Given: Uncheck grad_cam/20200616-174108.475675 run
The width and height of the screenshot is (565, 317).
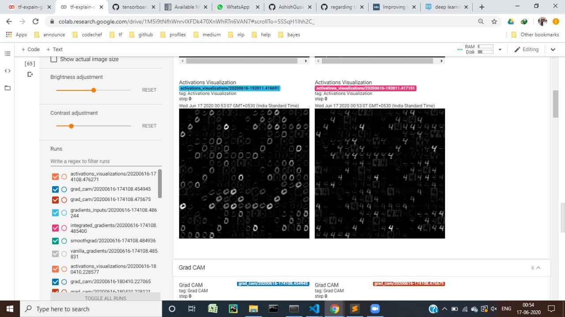Looking at the screenshot, I should 55,200.
